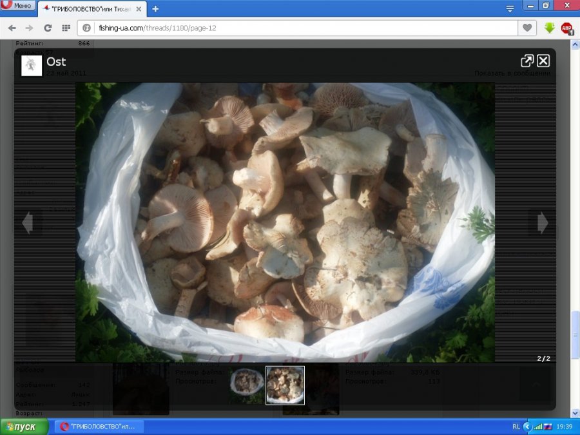The image size is (580, 435).
Task: Switch input language via RL indicator
Action: [516, 427]
